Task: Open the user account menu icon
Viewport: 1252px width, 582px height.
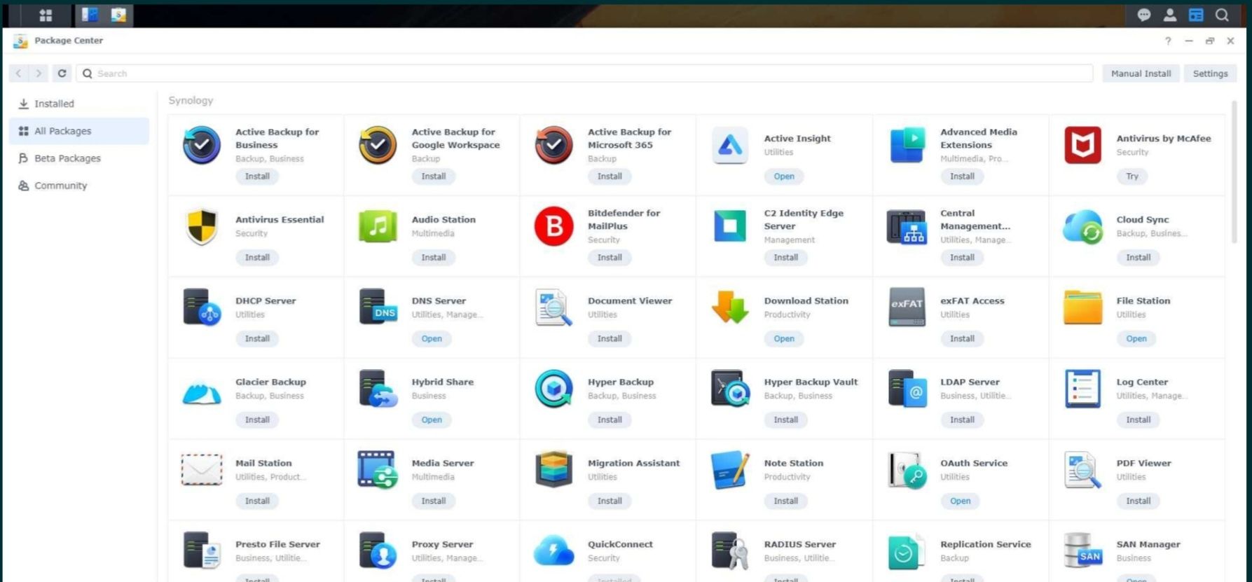Action: point(1170,15)
